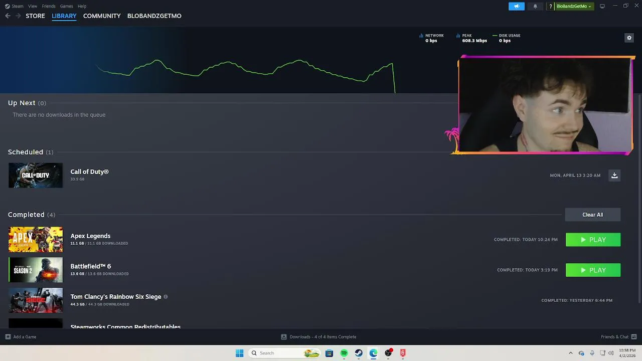Open Steam from the taskbar
The width and height of the screenshot is (642, 361).
coord(359,353)
